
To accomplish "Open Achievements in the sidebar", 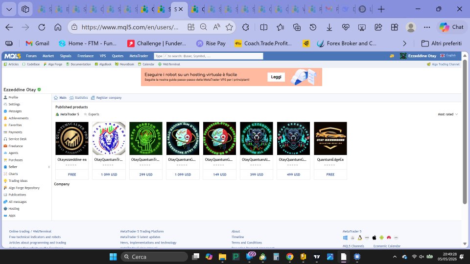I will click(18, 118).
